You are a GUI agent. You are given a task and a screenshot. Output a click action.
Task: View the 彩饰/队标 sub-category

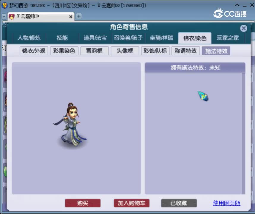(x=155, y=51)
